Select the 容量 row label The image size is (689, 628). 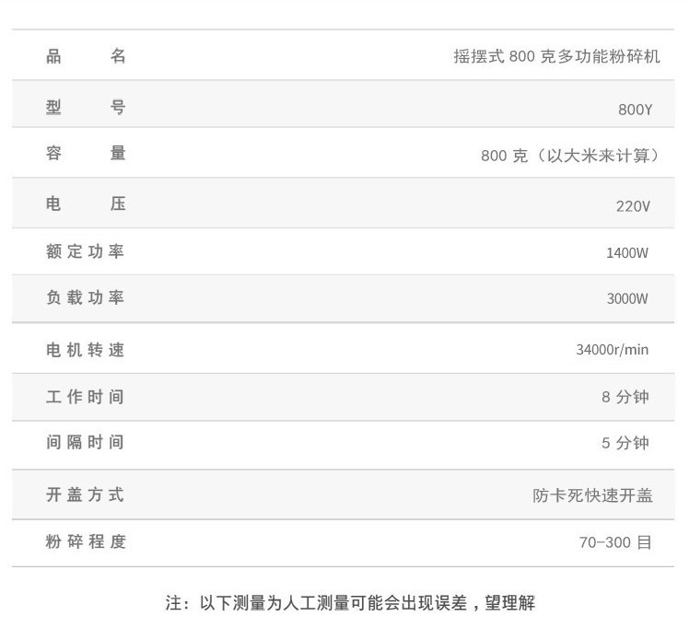(86, 153)
